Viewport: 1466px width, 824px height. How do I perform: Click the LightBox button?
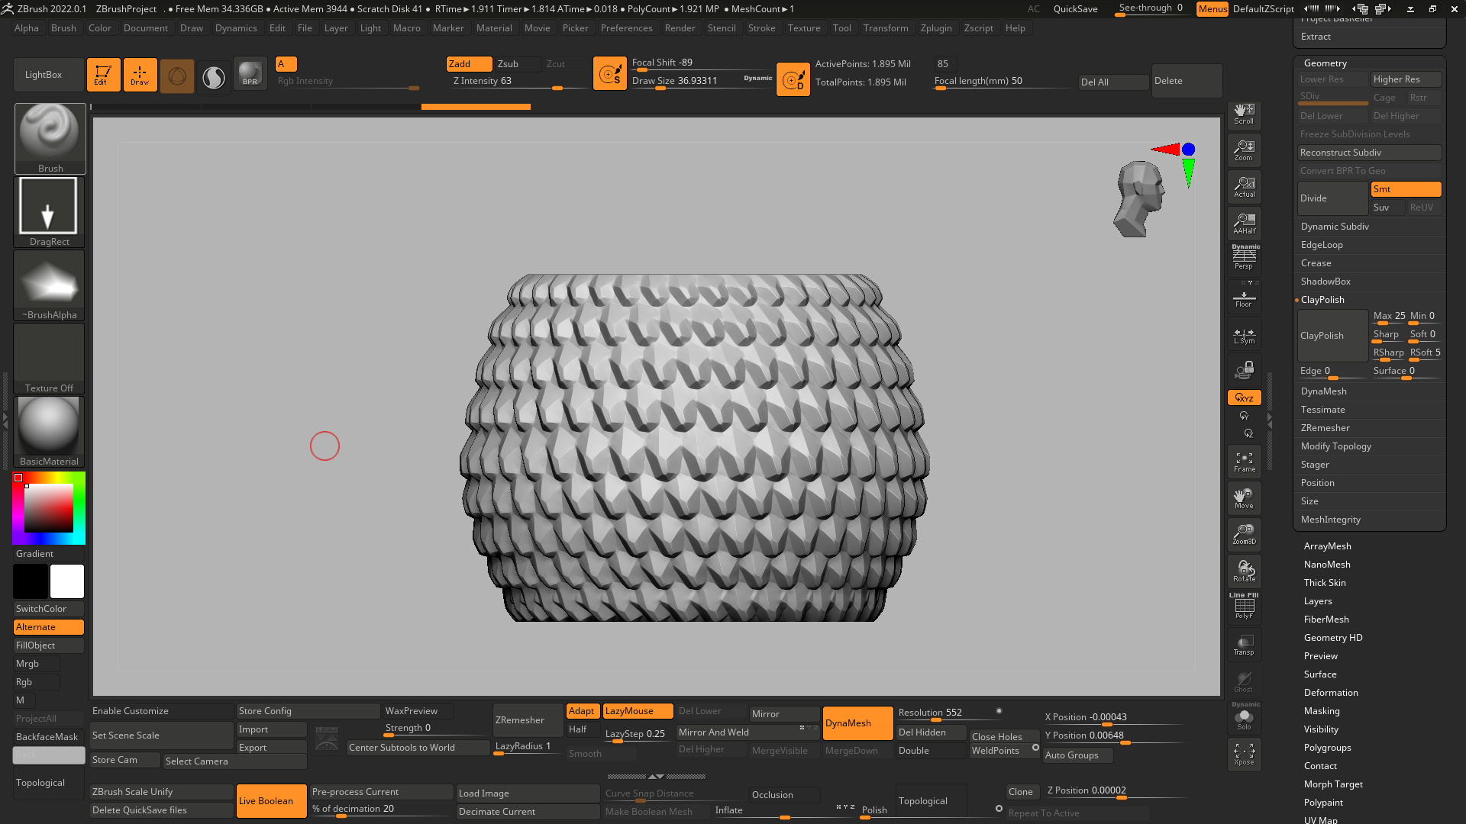(49, 75)
